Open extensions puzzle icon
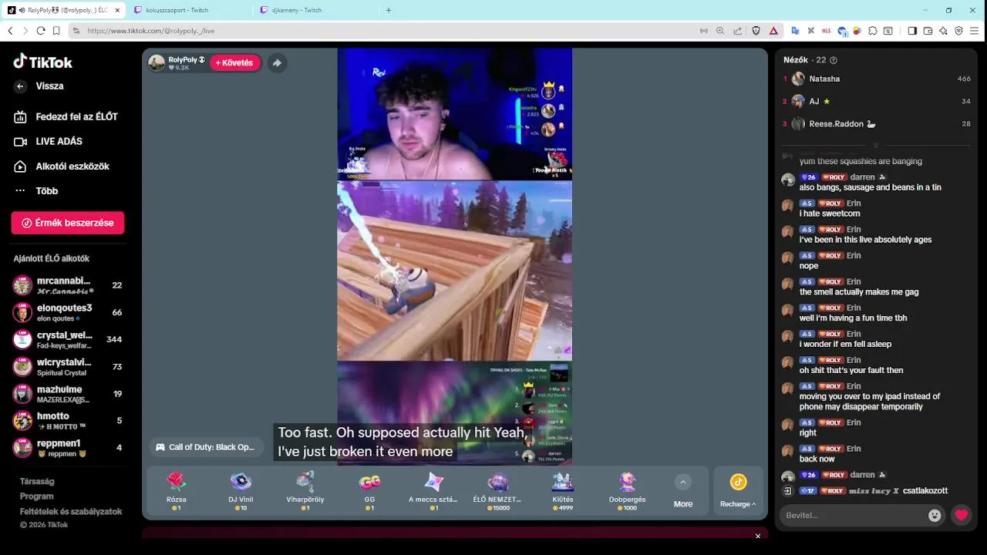The image size is (987, 555). pos(873,31)
